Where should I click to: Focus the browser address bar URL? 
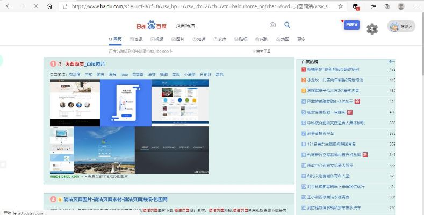[202, 6]
